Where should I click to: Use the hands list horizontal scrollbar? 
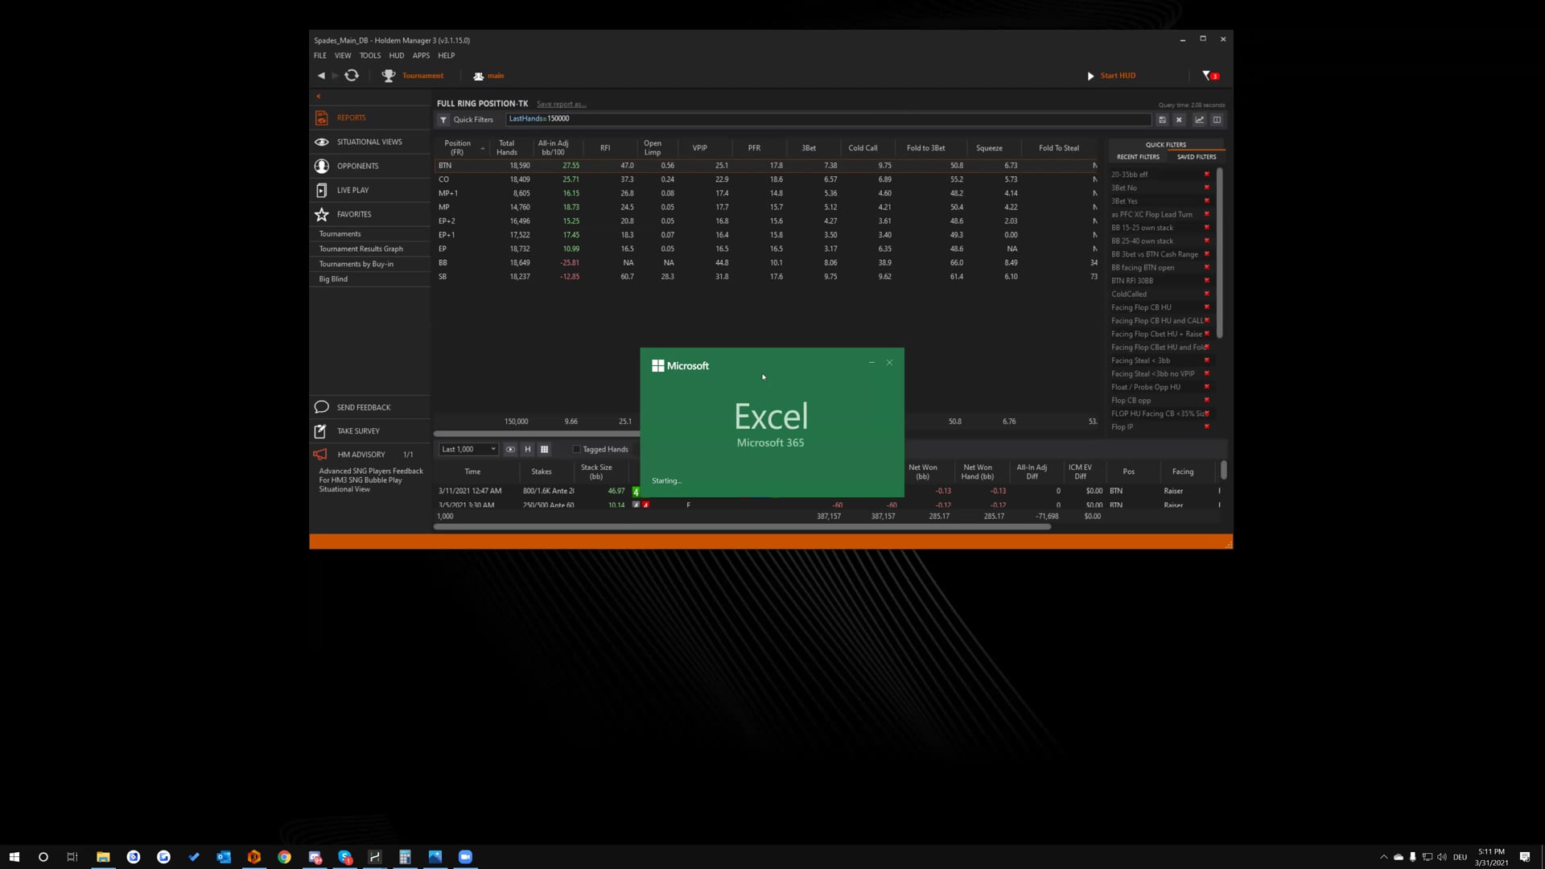[742, 527]
